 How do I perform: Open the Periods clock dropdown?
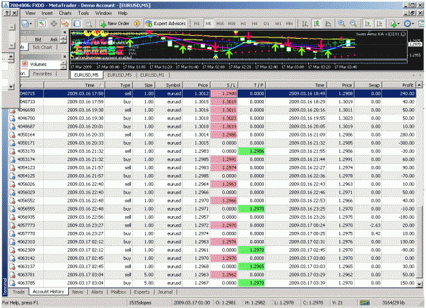(408, 24)
